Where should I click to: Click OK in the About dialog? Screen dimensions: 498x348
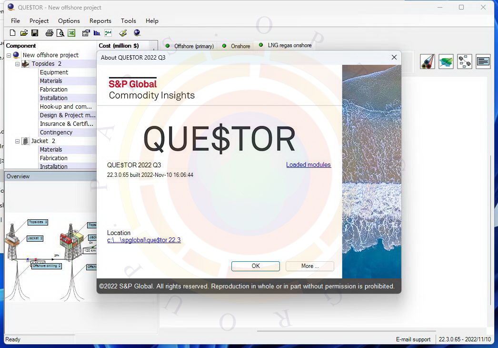click(256, 266)
